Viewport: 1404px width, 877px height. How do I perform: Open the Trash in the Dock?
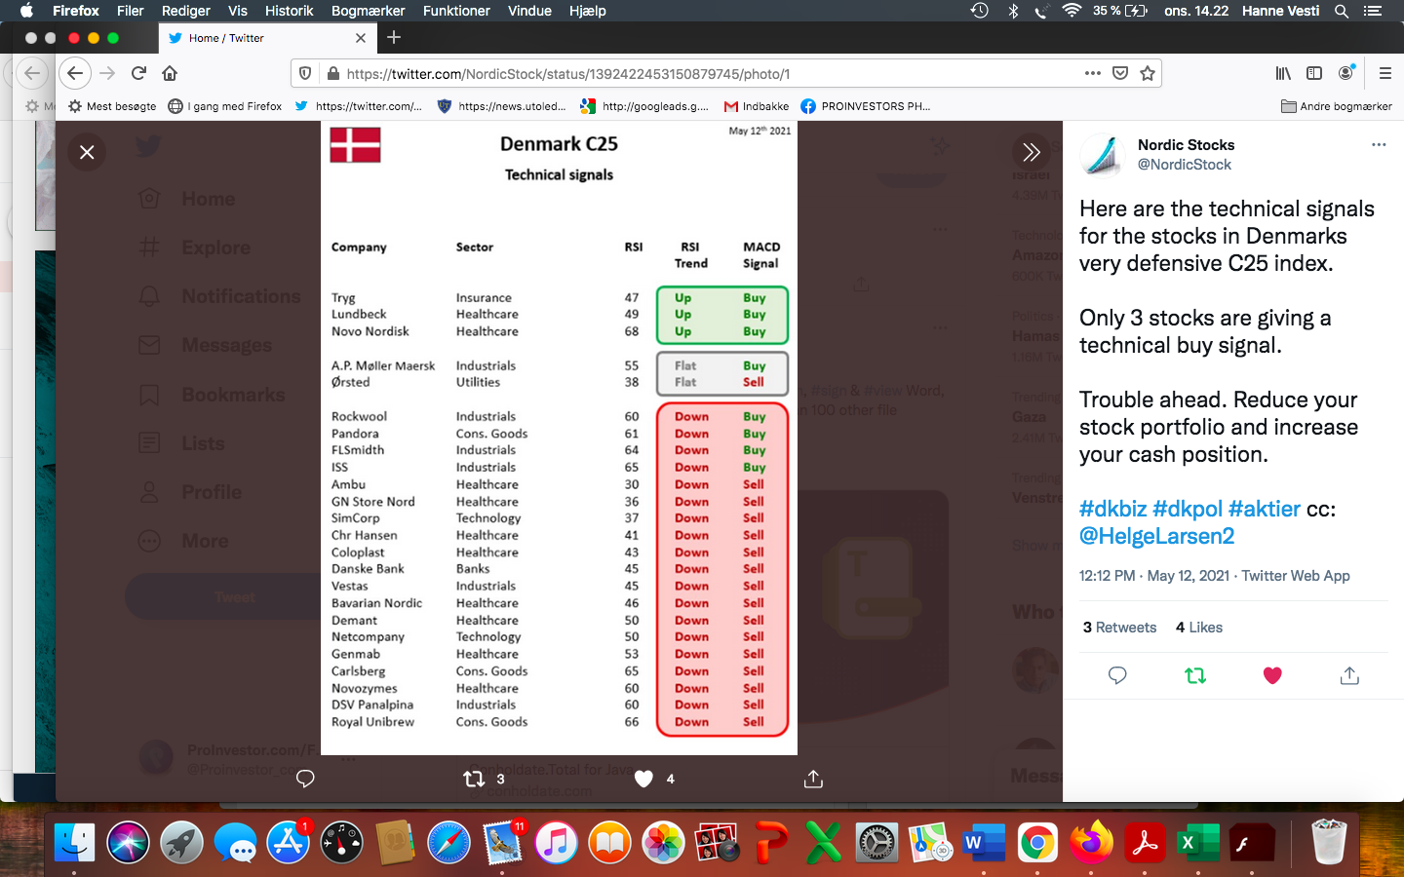(1329, 843)
